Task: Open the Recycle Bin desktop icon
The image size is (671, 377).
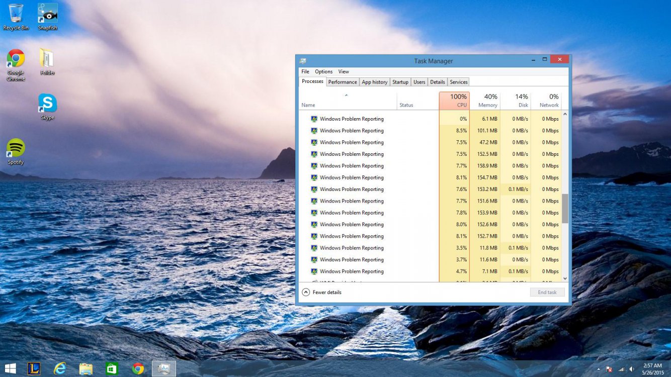Action: coord(16,16)
